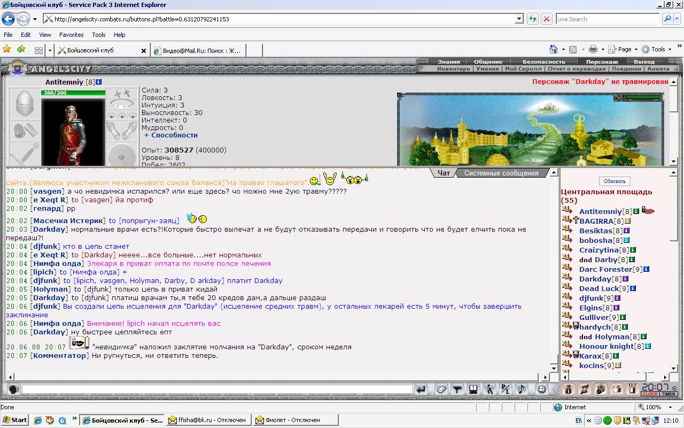
Task: Click the fourth pink-panel icon left of EXIT
Action: (x=617, y=389)
